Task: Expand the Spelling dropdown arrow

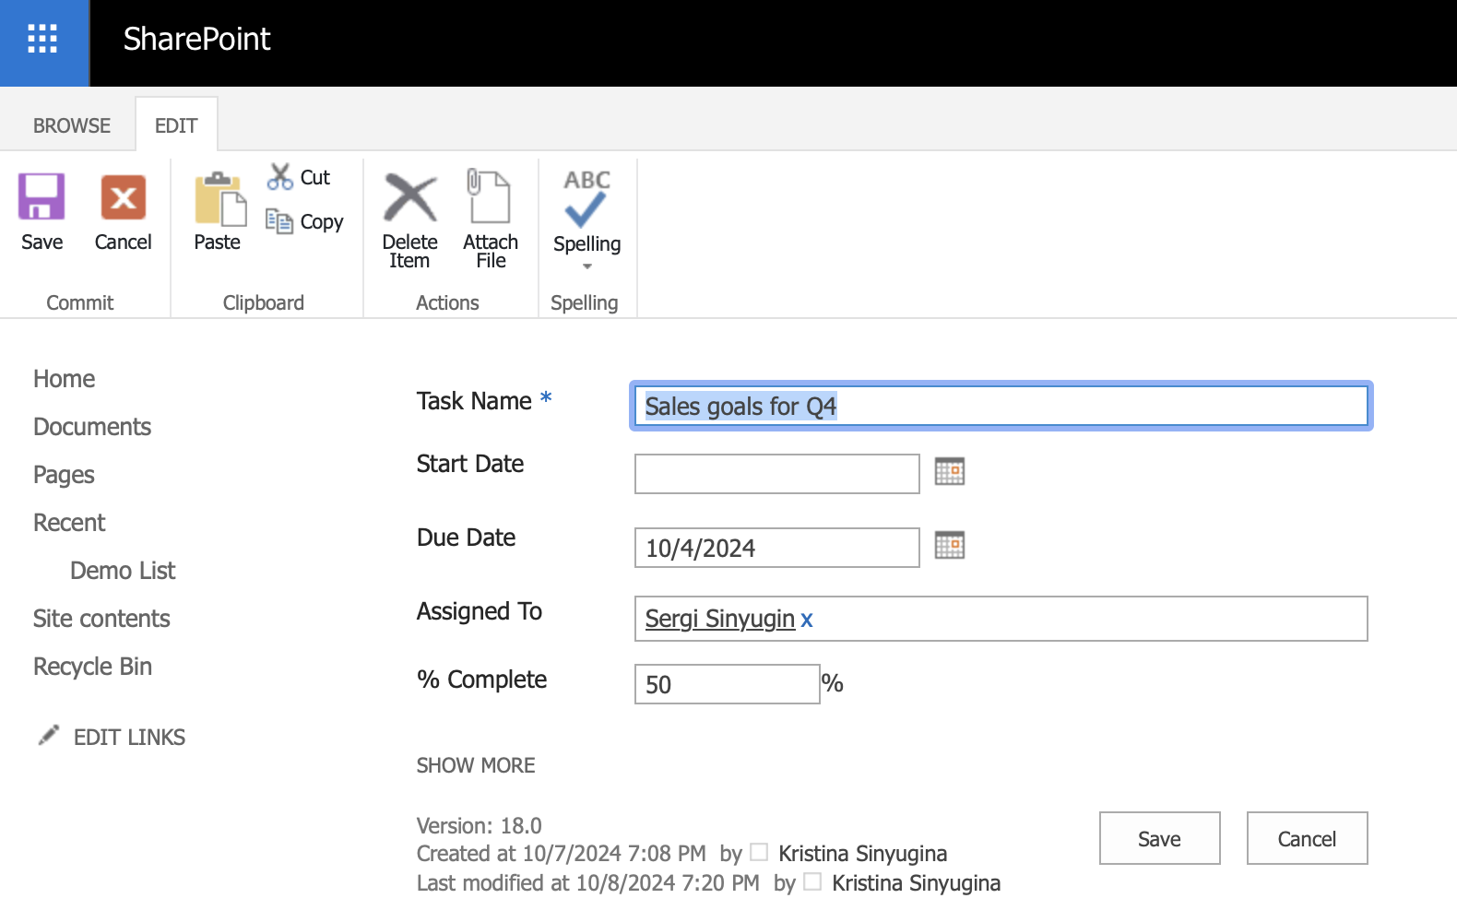Action: [587, 266]
